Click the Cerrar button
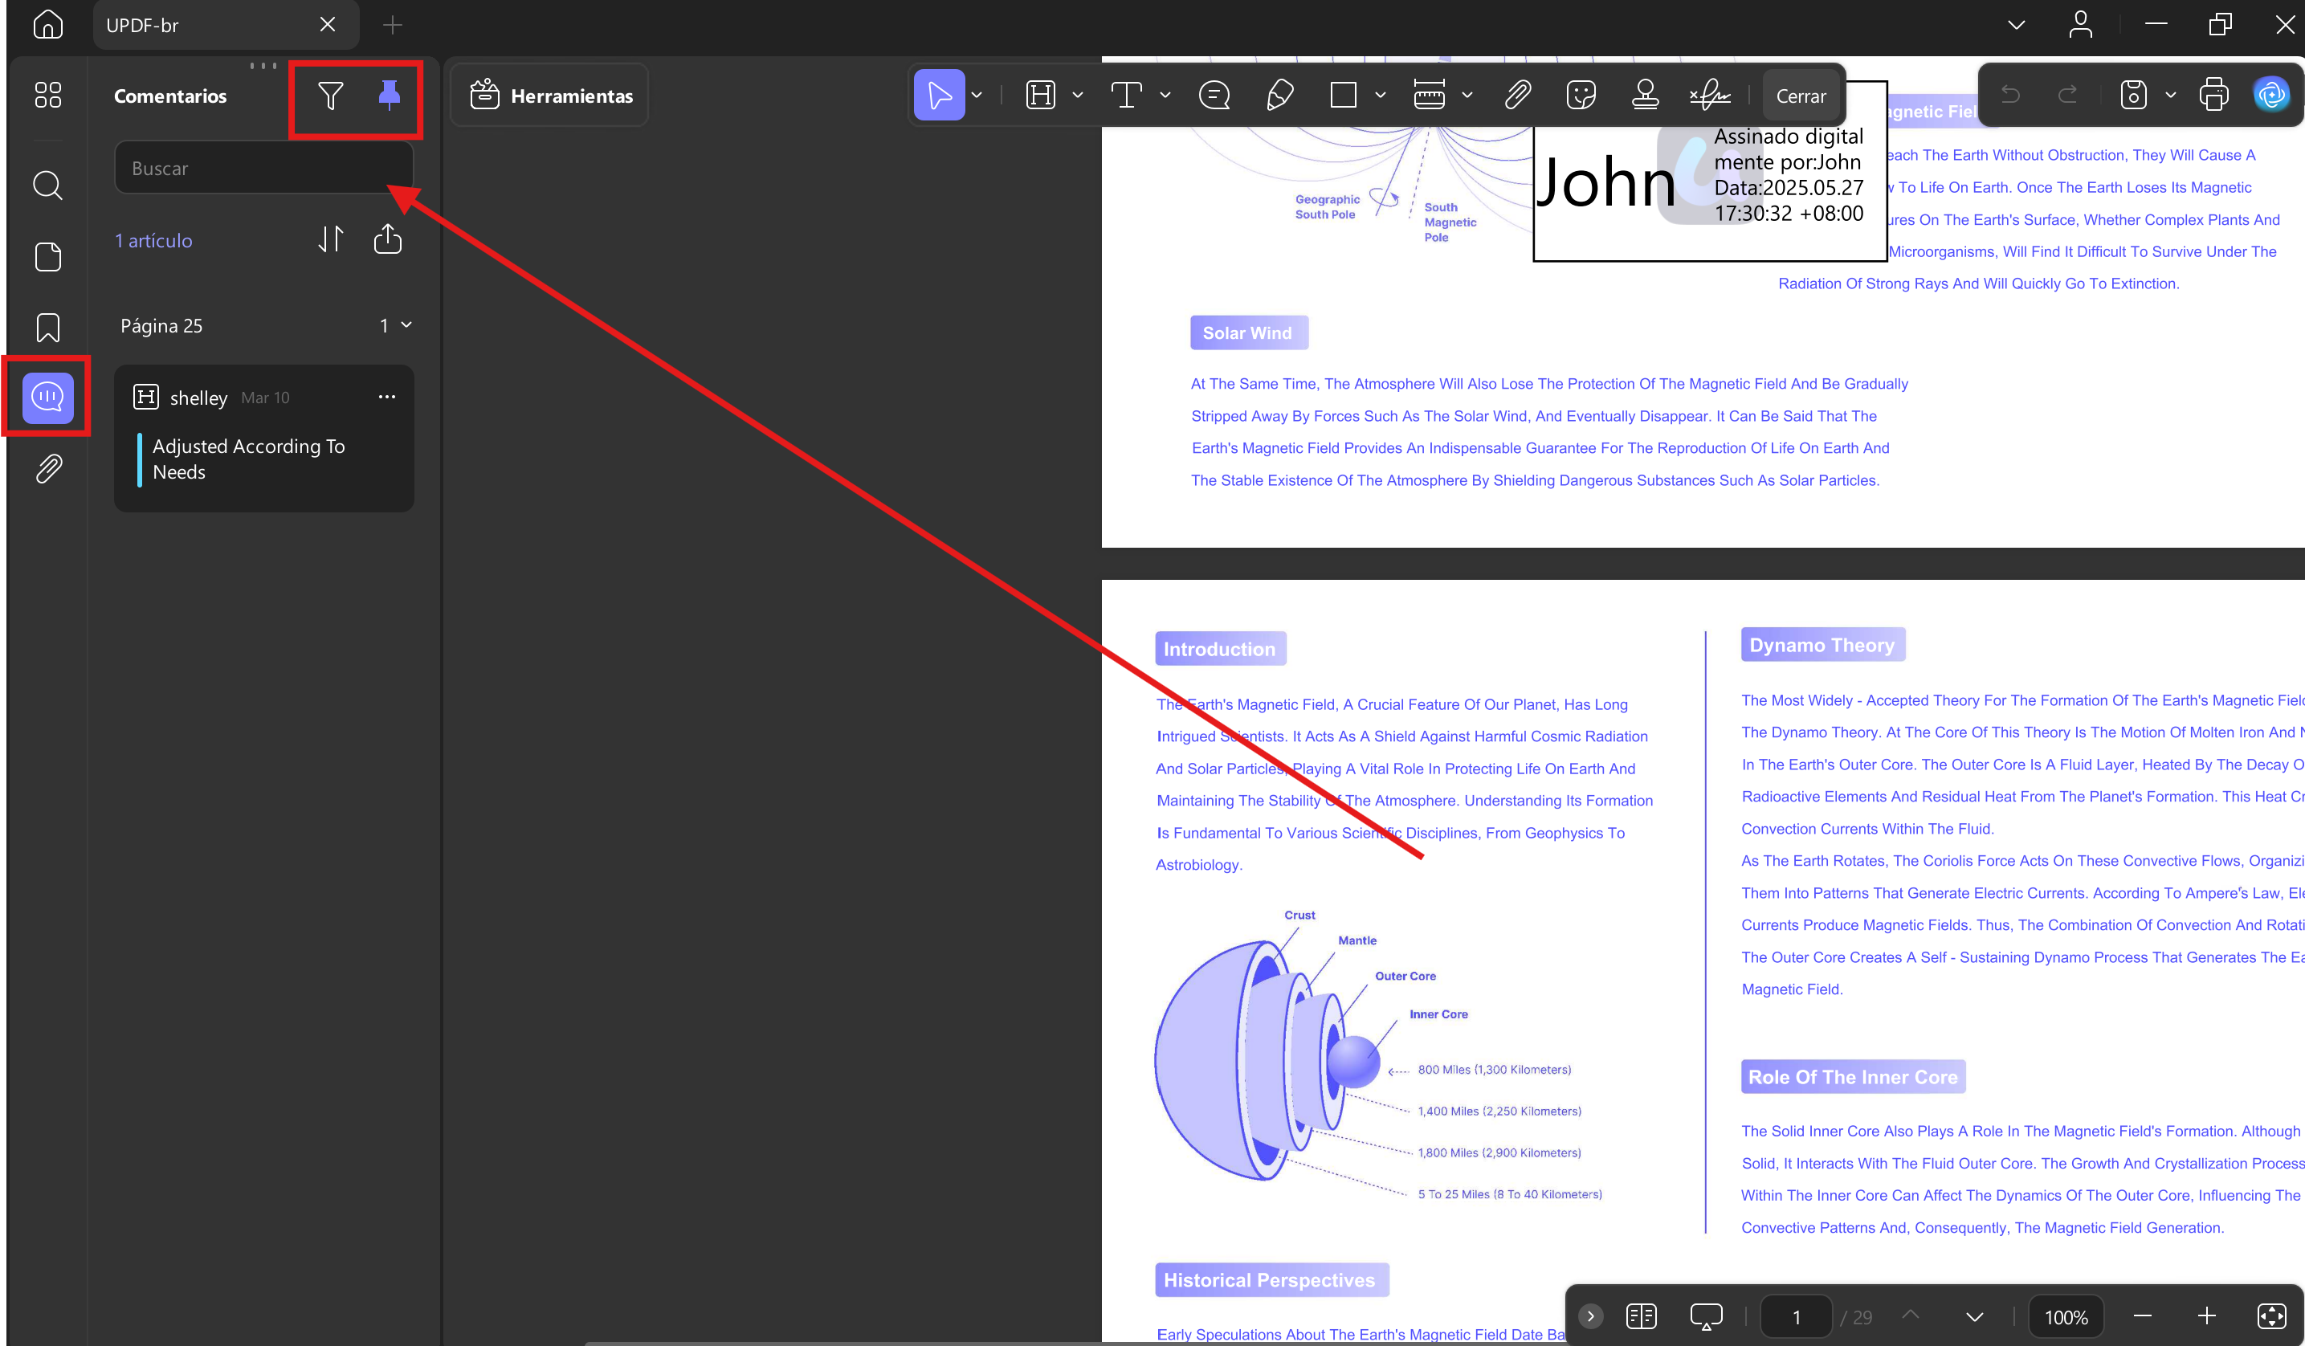Viewport: 2305px width, 1346px height. pos(1800,95)
